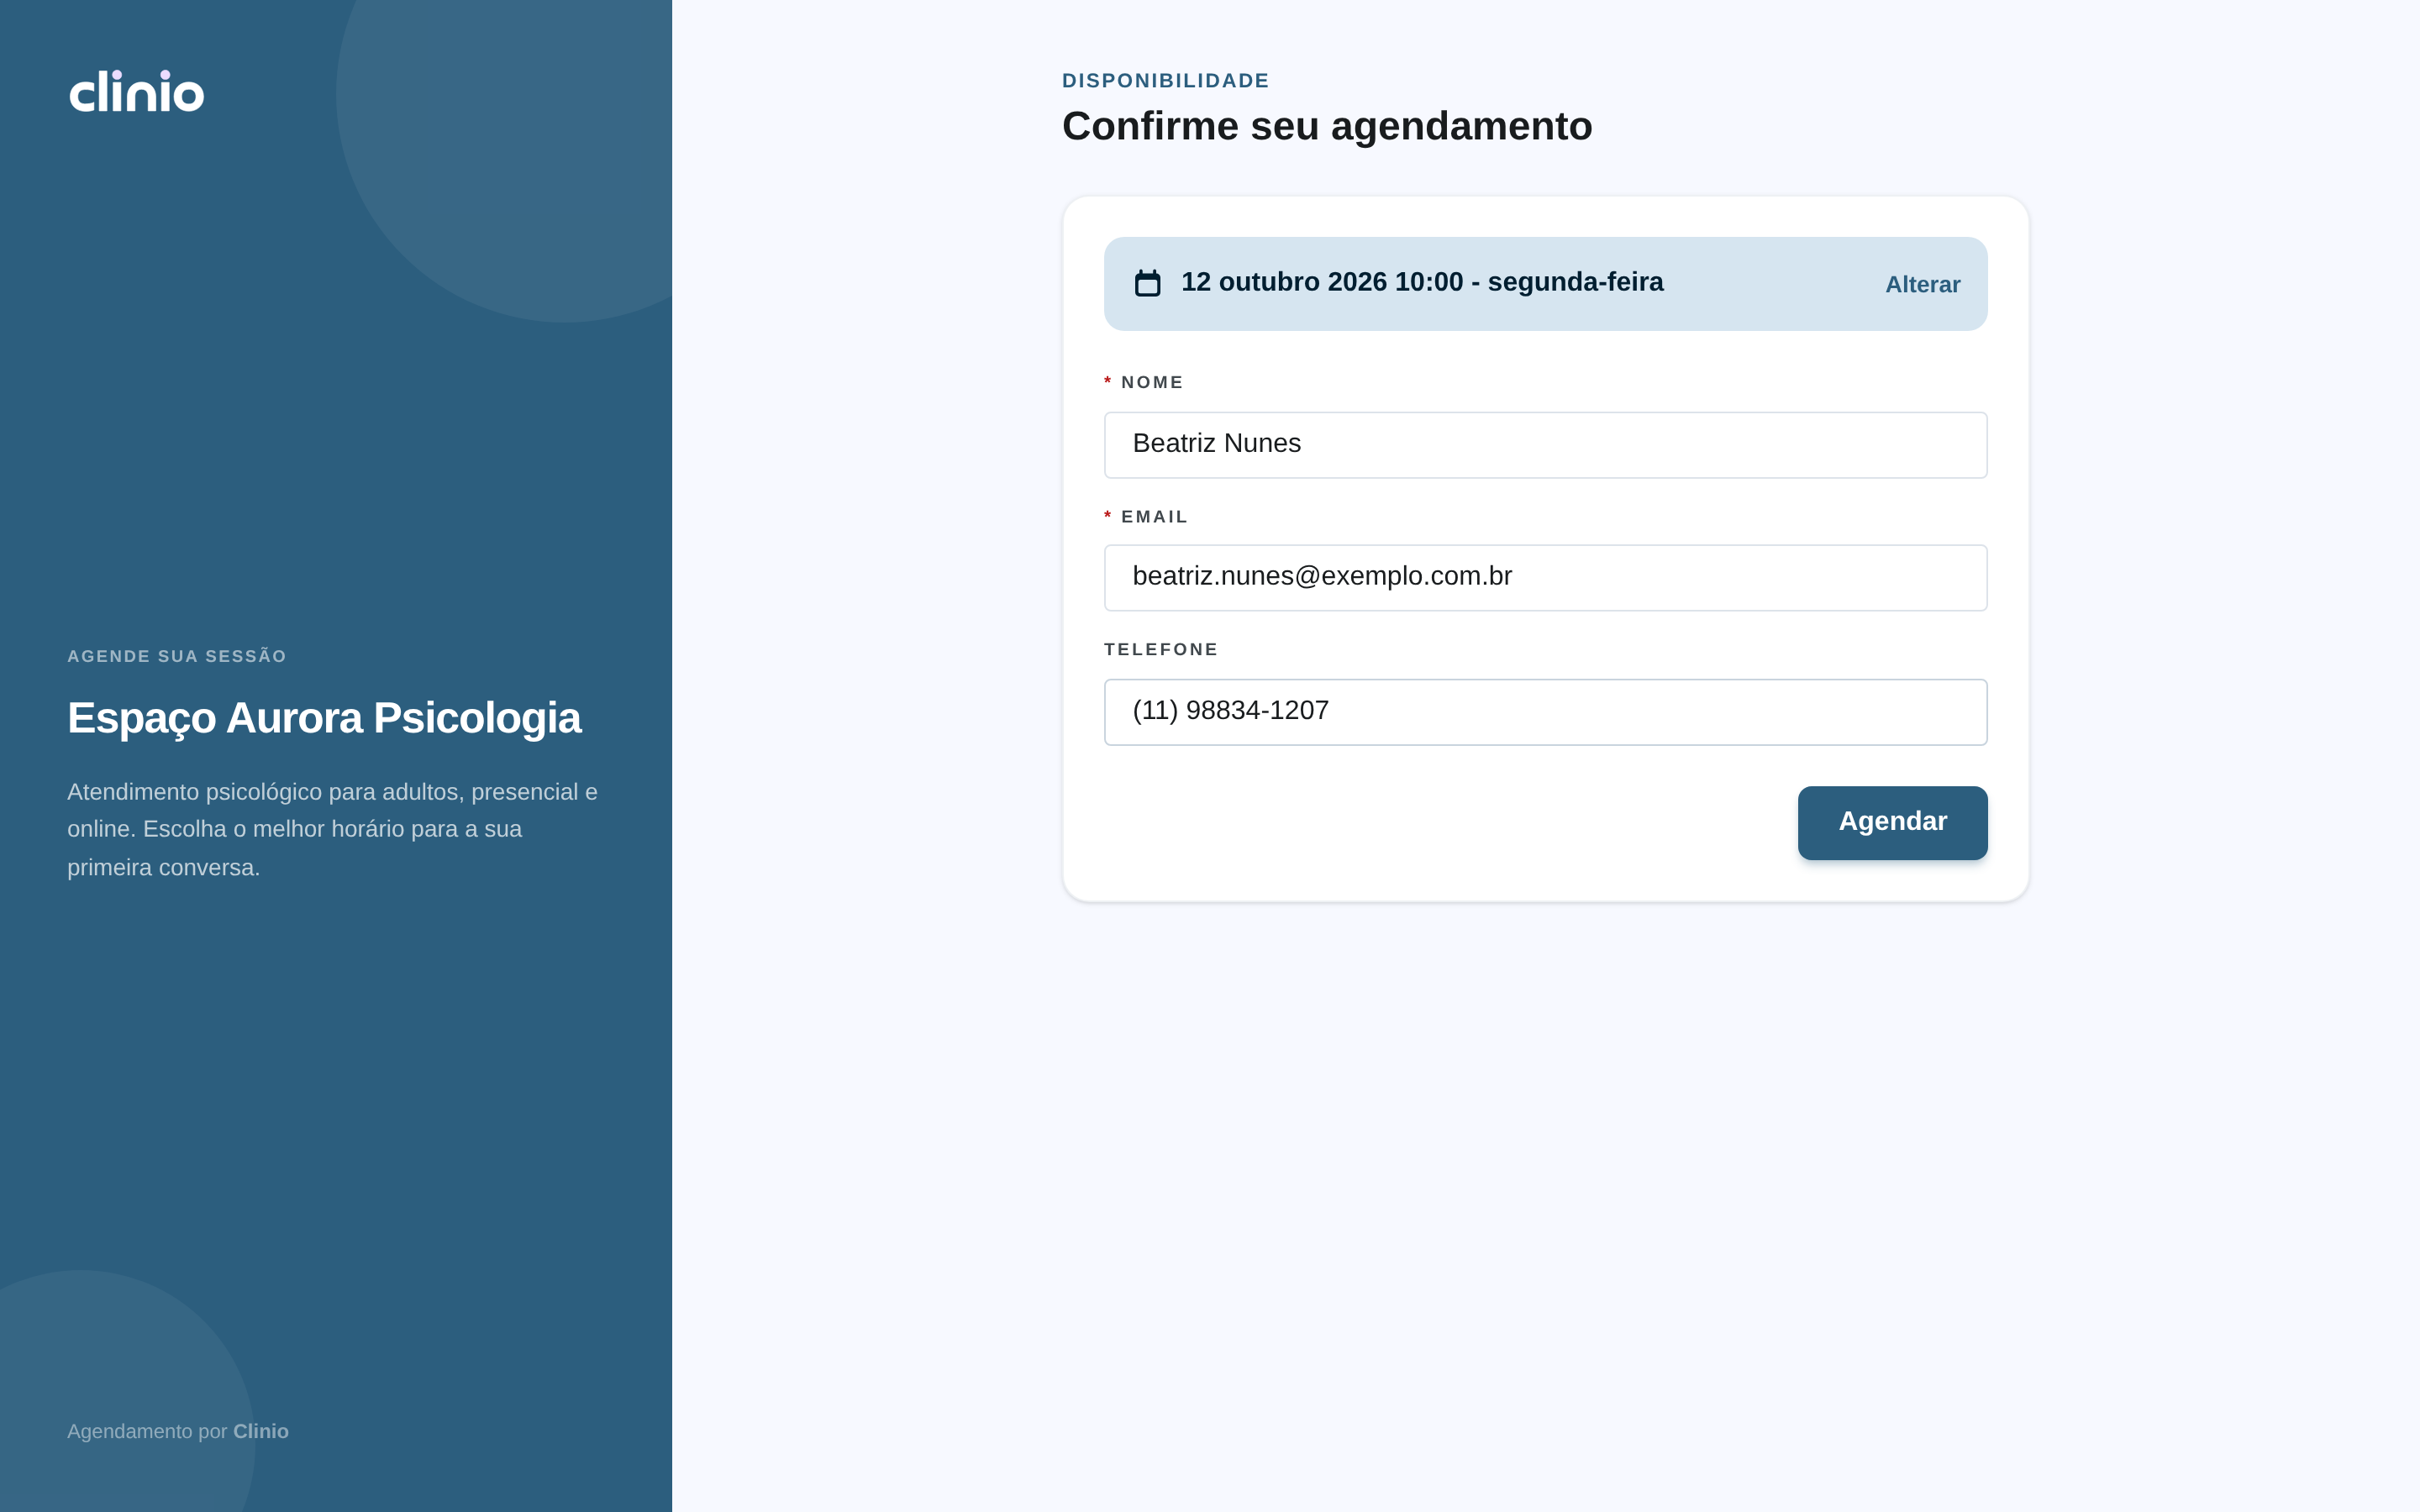Click the Clinio link in the footer
Image resolution: width=2420 pixels, height=1512 pixels.
click(x=261, y=1431)
